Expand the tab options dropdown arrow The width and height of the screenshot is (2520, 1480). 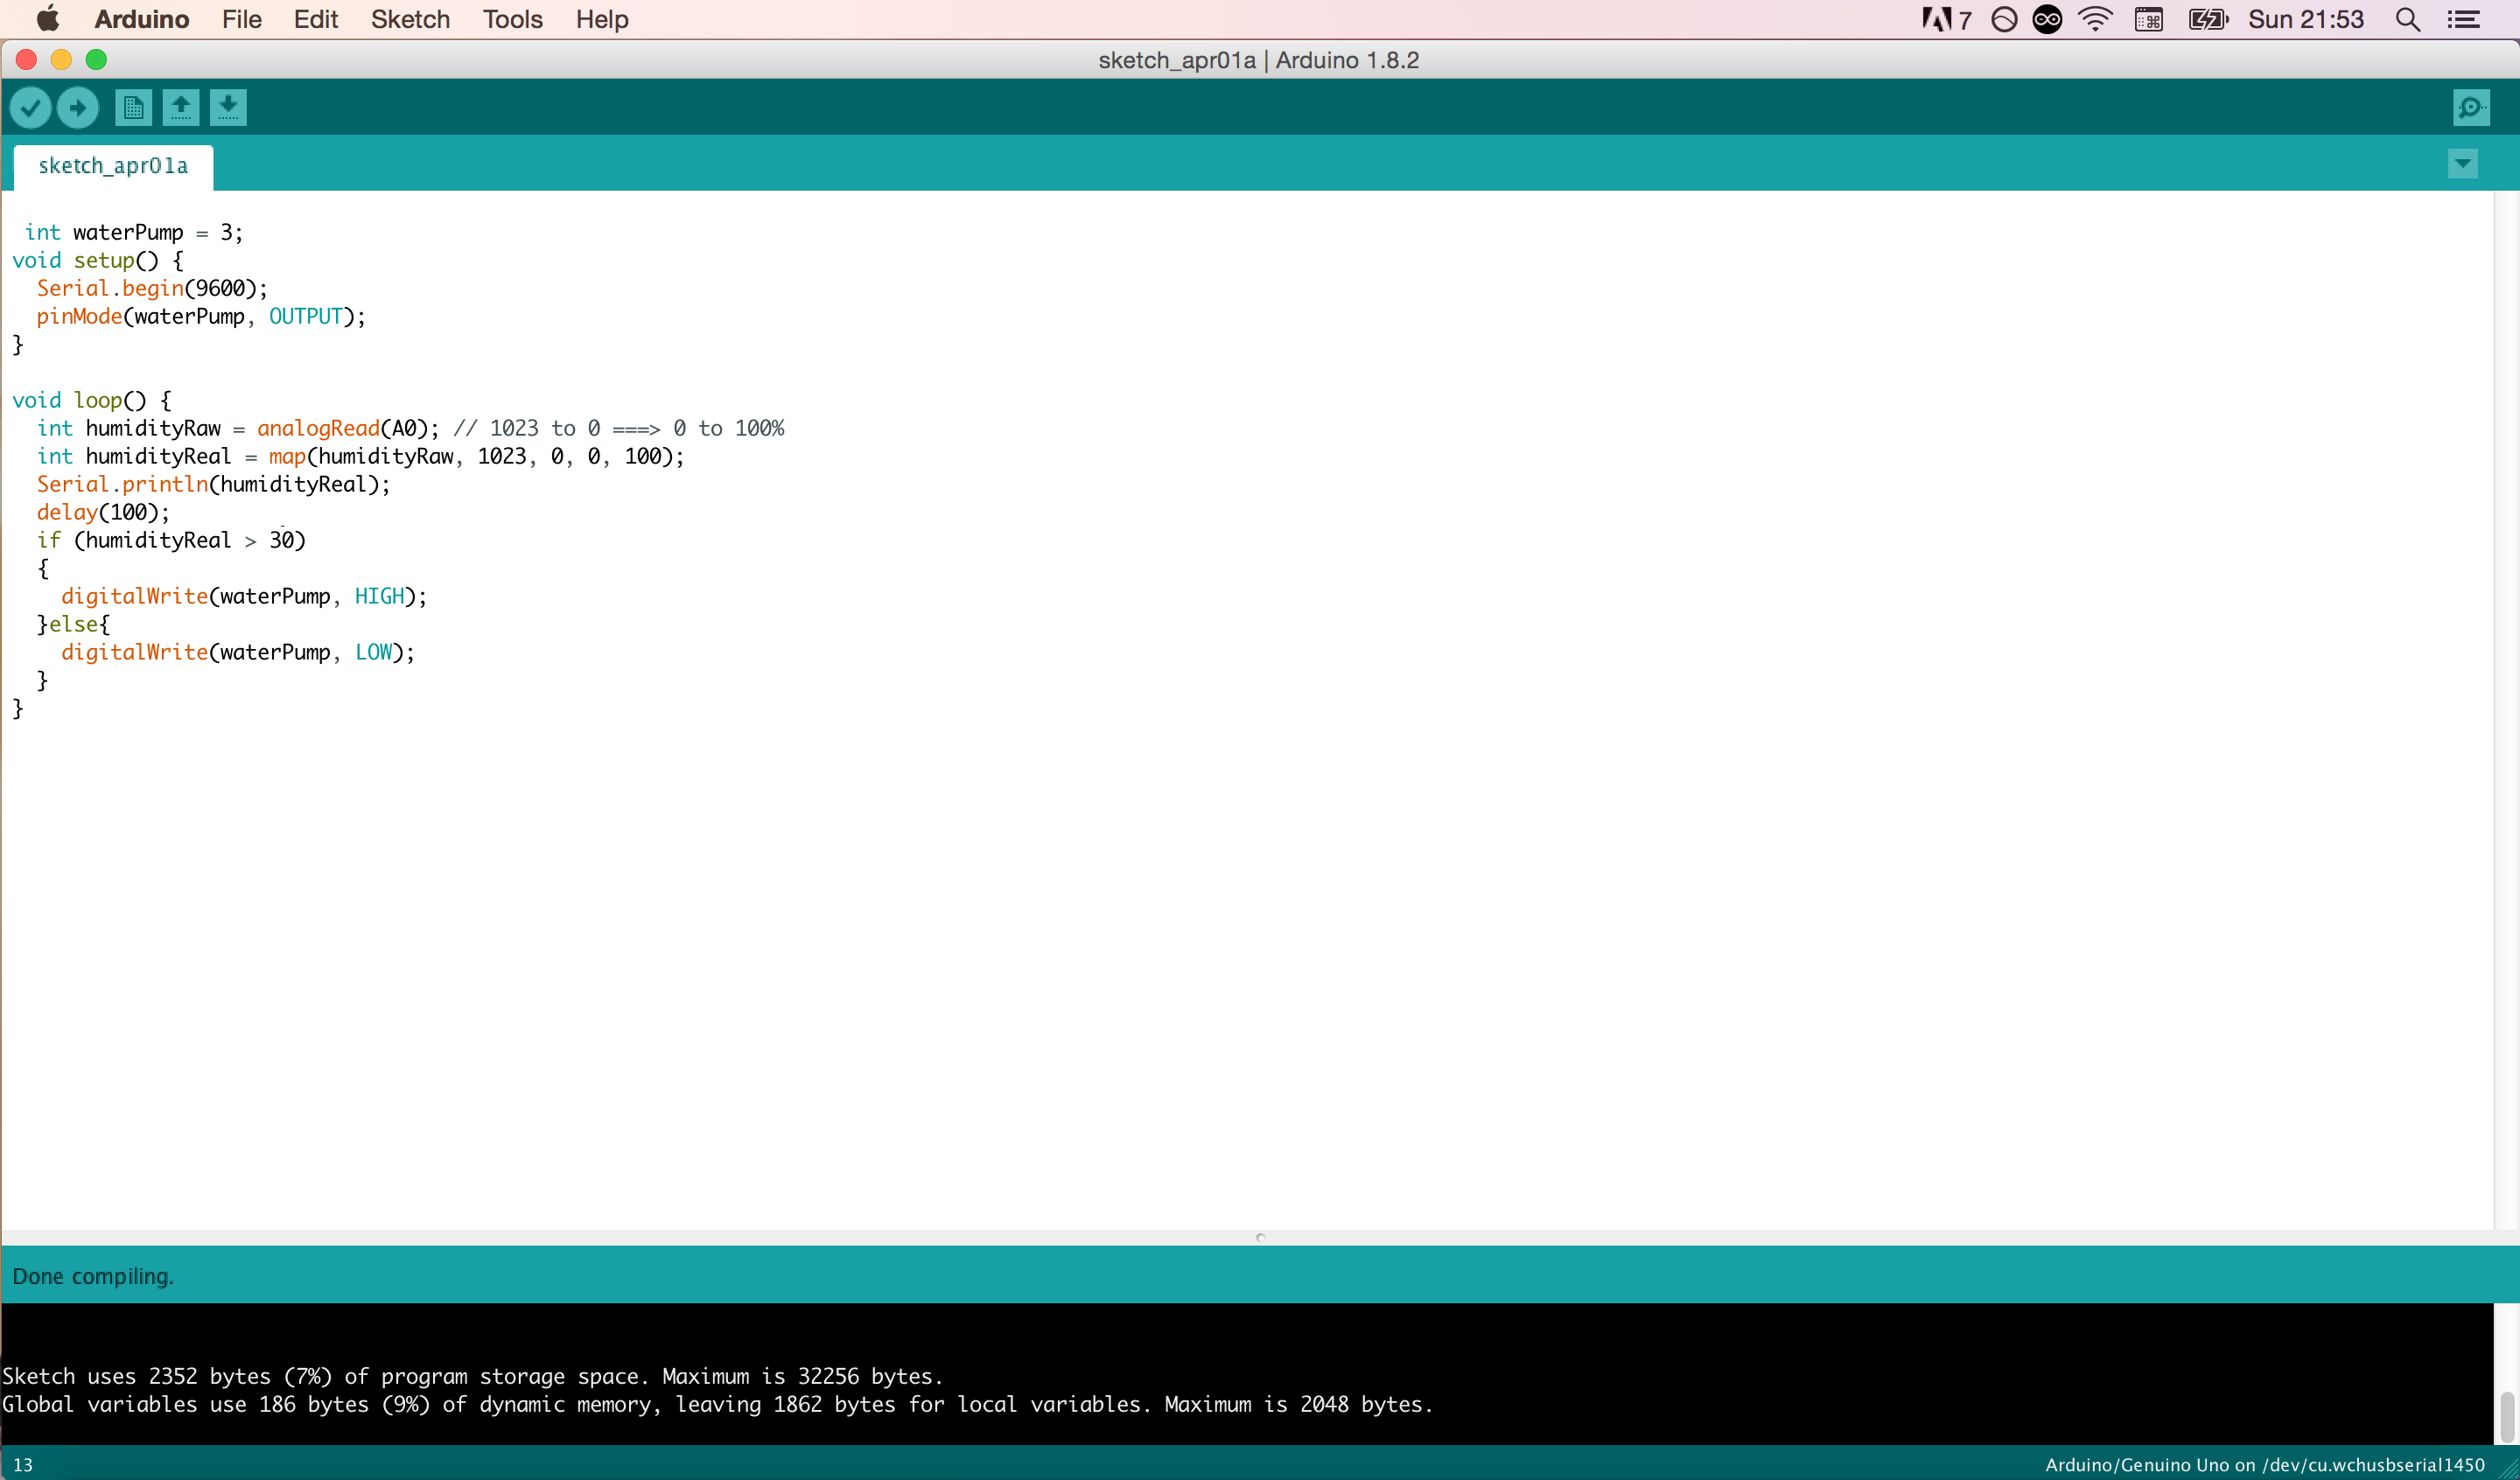pyautogui.click(x=2463, y=163)
